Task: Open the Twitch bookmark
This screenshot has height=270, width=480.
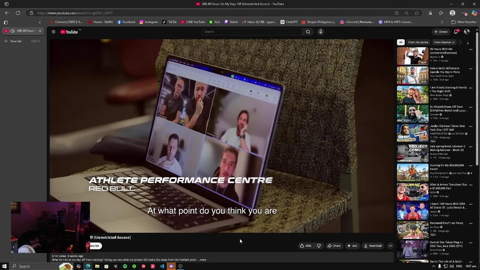Action: click(231, 22)
